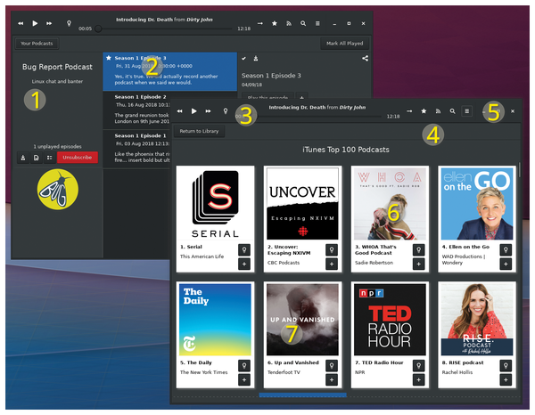Open show notes lightbulb in the back window header

(69, 23)
